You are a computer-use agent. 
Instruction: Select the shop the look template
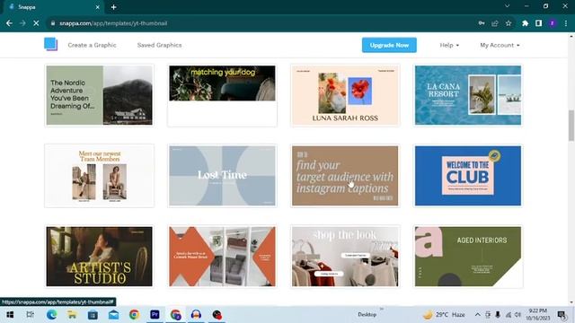345,257
